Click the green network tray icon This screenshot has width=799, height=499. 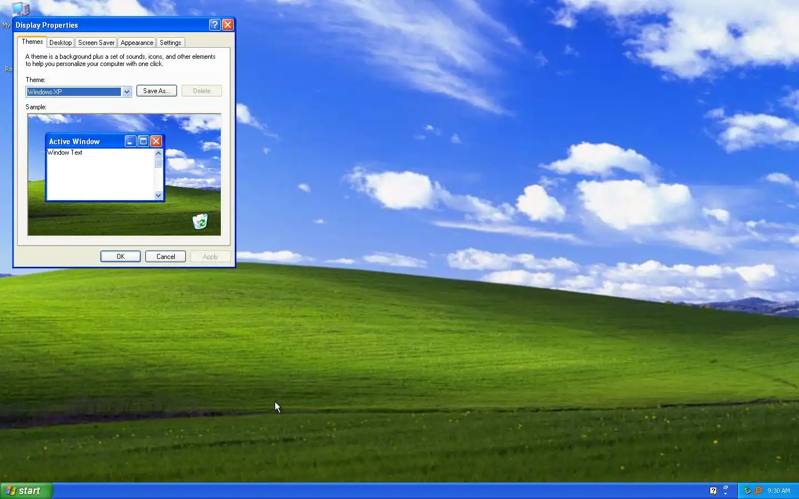click(x=747, y=491)
